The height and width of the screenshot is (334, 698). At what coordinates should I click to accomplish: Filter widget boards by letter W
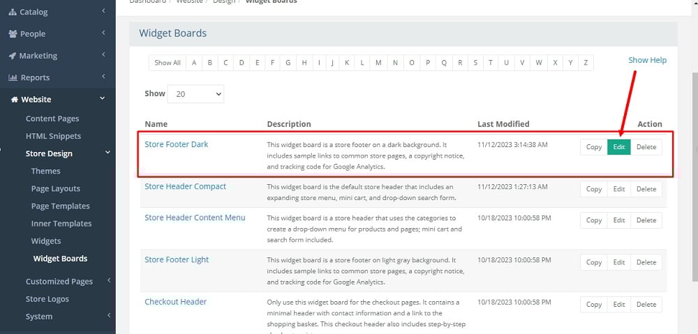point(539,63)
